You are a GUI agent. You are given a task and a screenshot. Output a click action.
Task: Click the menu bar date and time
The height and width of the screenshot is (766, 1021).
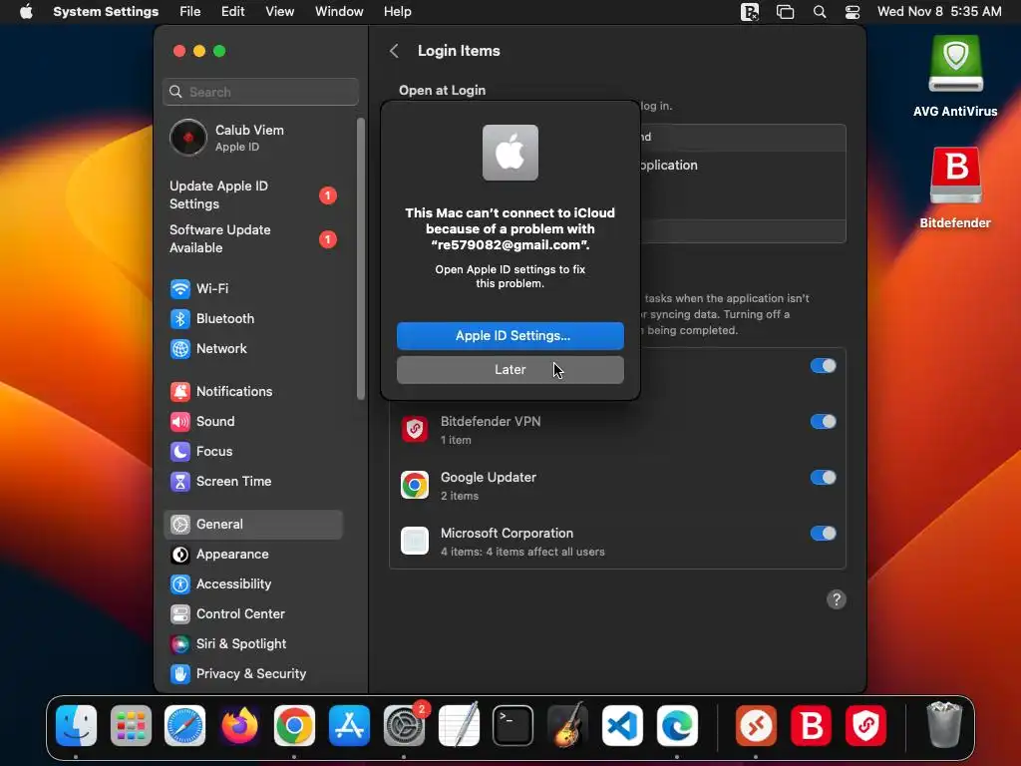[x=939, y=12]
